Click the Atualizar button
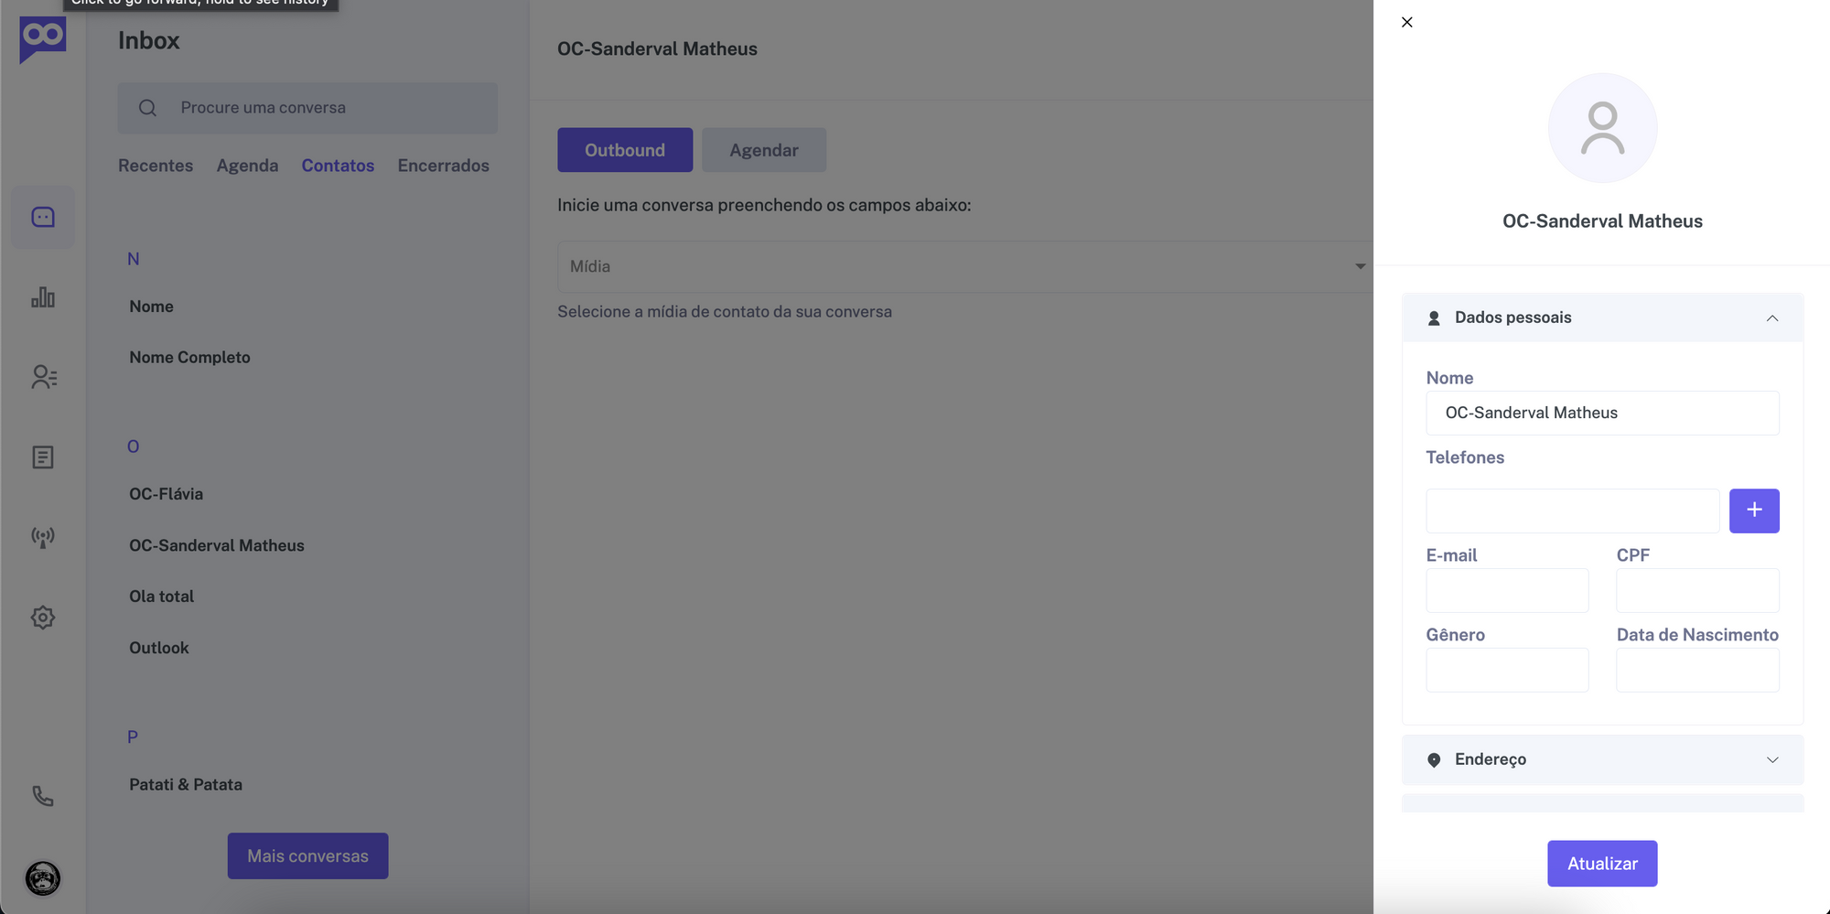Viewport: 1830px width, 914px height. tap(1602, 864)
